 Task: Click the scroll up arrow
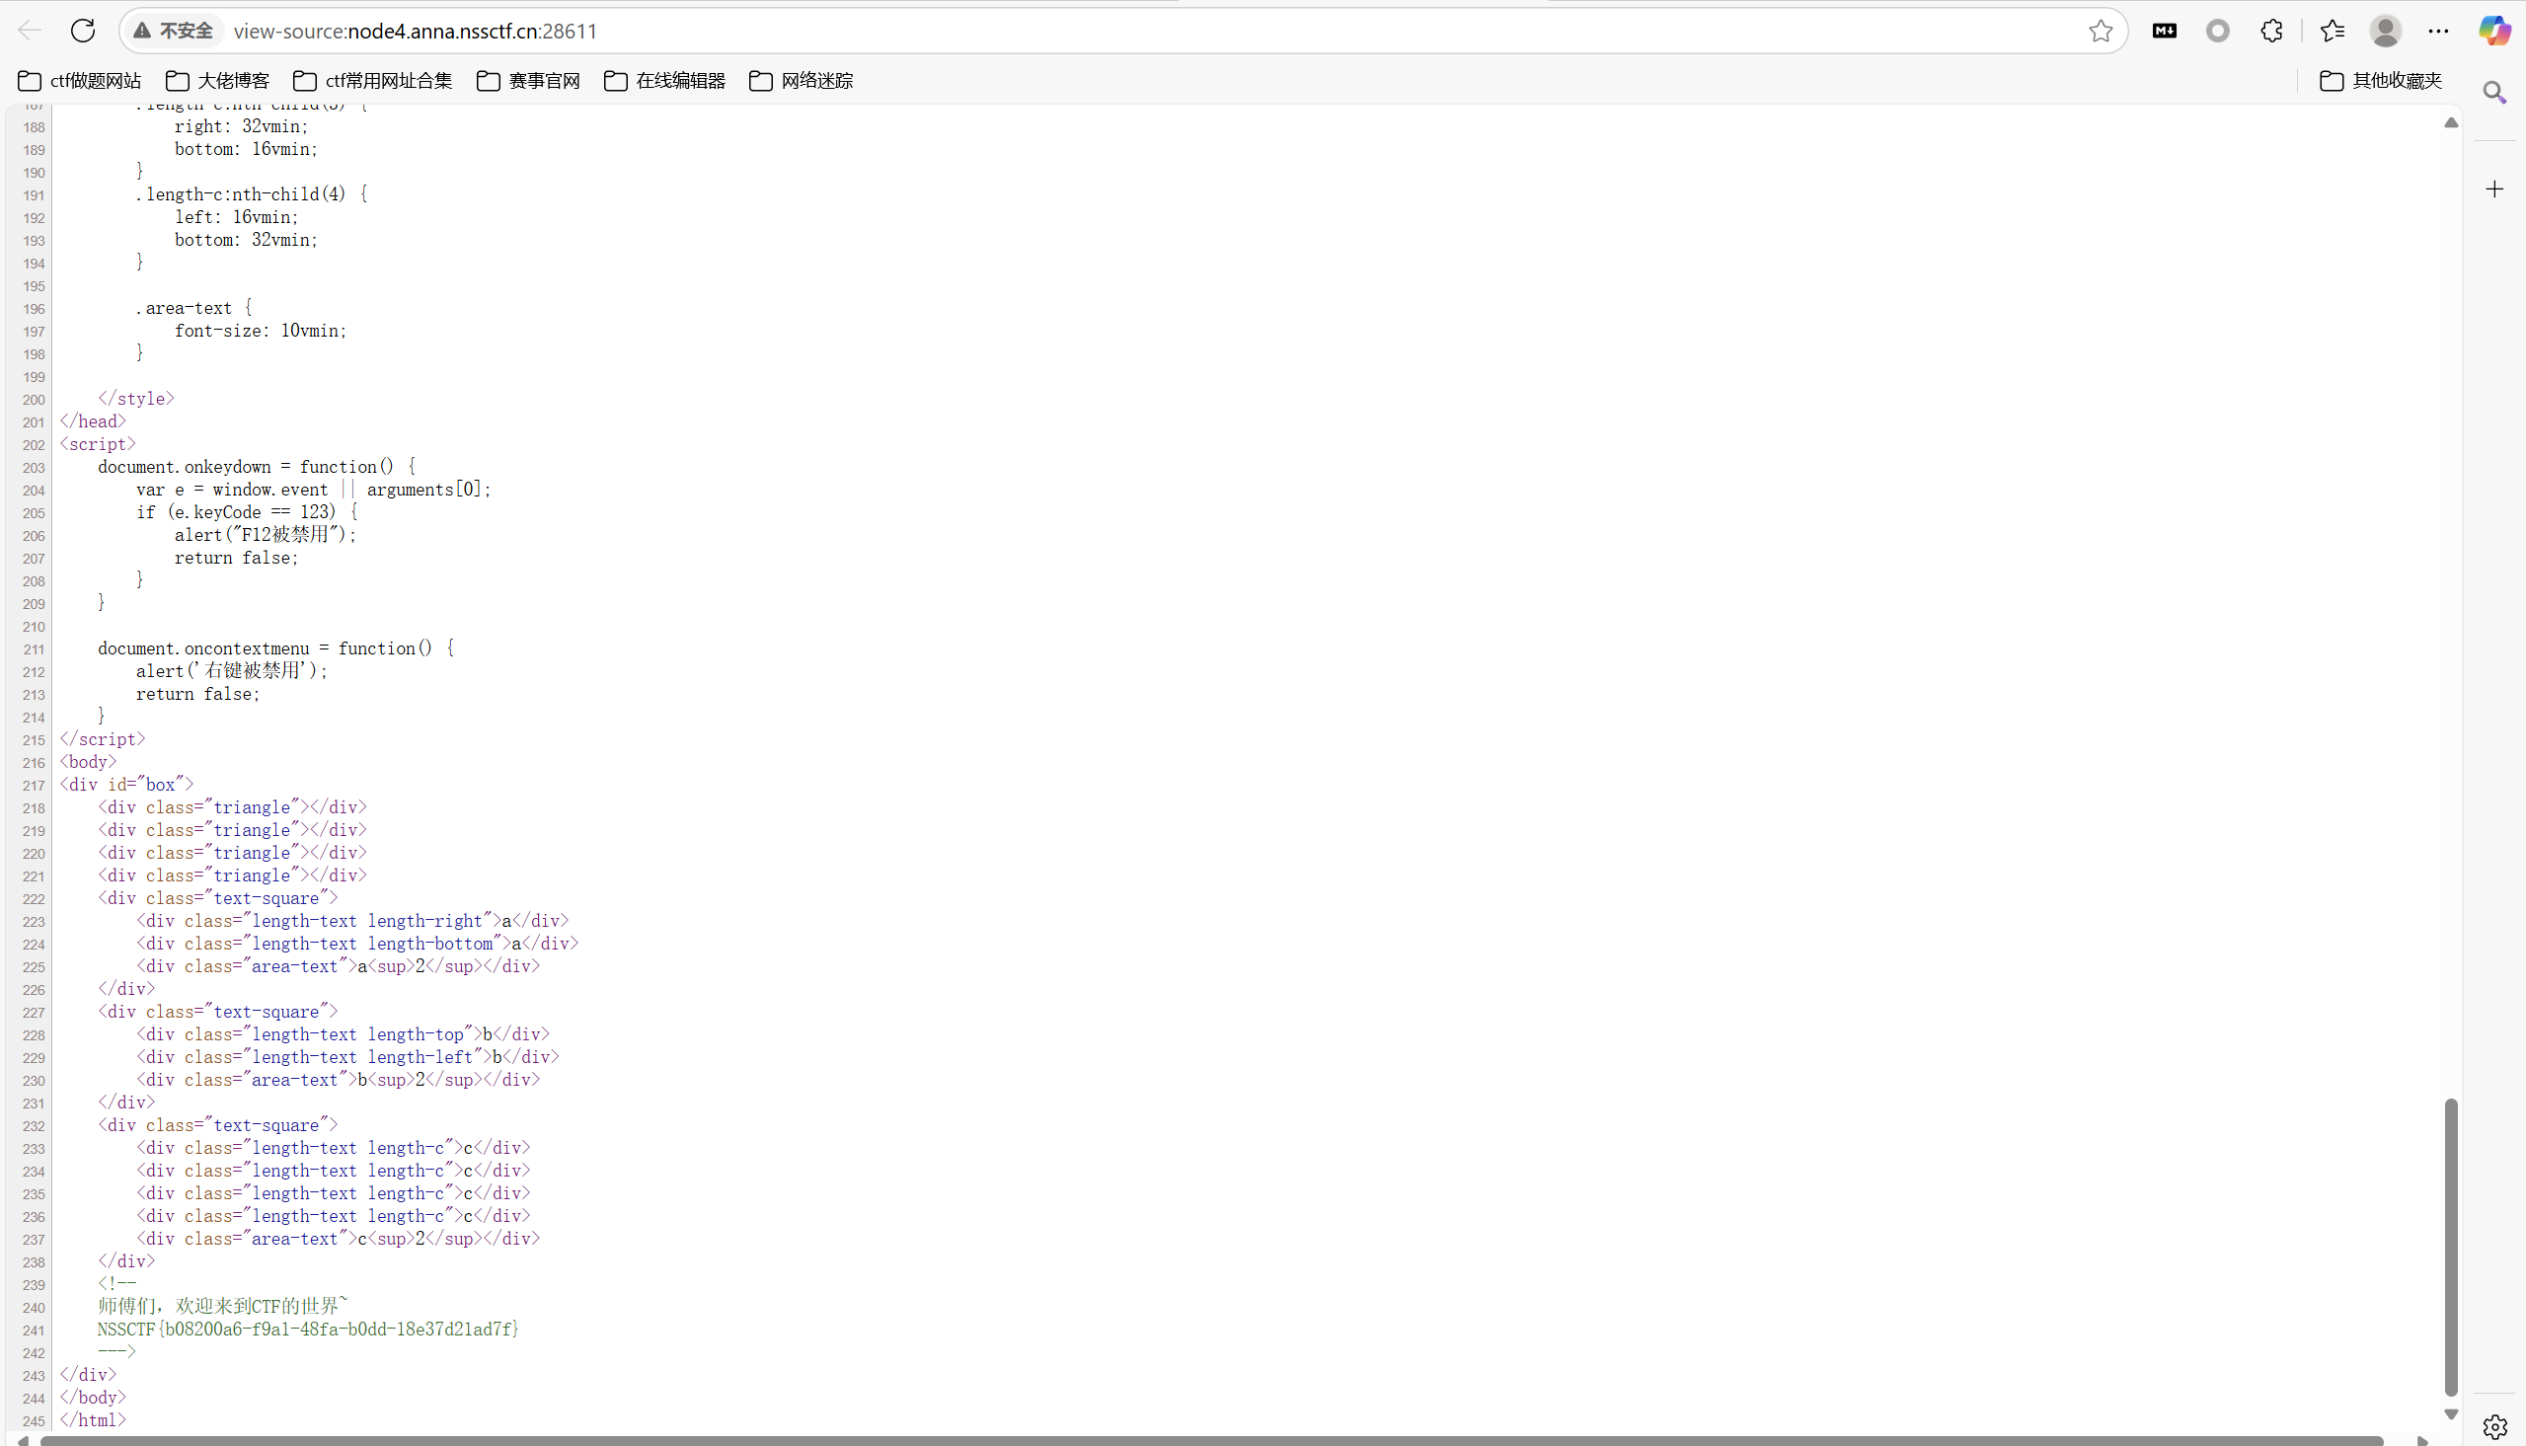(2451, 122)
